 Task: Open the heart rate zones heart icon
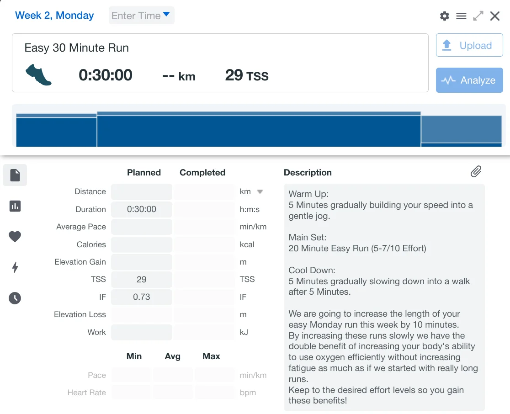click(15, 237)
